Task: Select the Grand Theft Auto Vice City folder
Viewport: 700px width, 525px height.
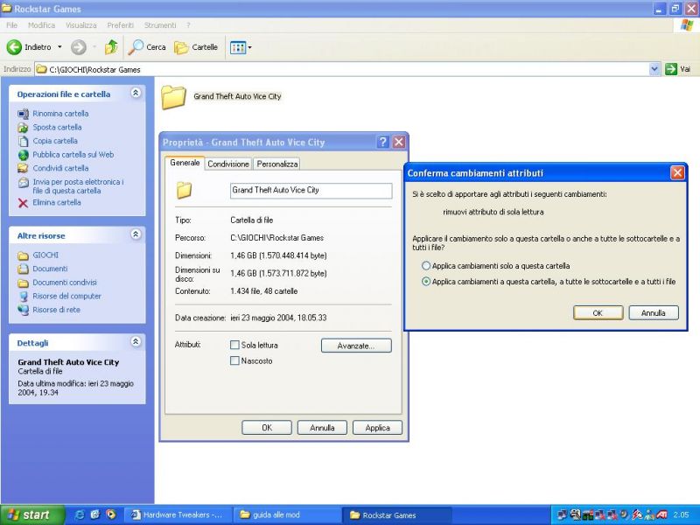Action: click(221, 97)
